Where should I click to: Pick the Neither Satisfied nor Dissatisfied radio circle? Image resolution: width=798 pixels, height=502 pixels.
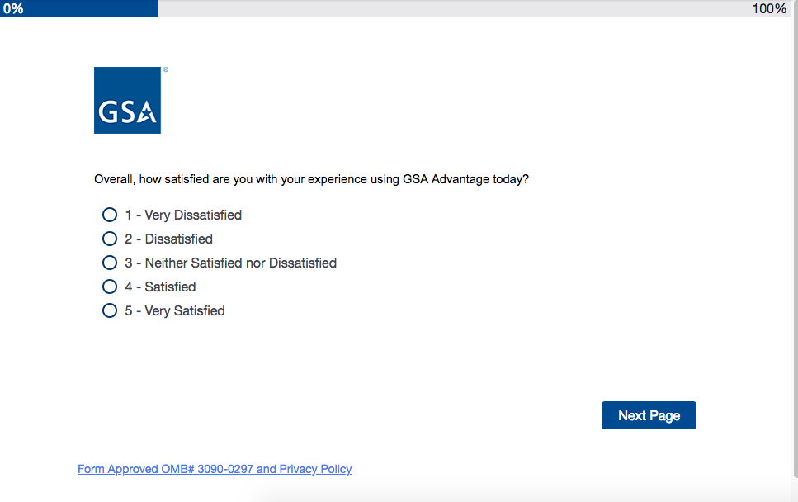click(x=110, y=263)
